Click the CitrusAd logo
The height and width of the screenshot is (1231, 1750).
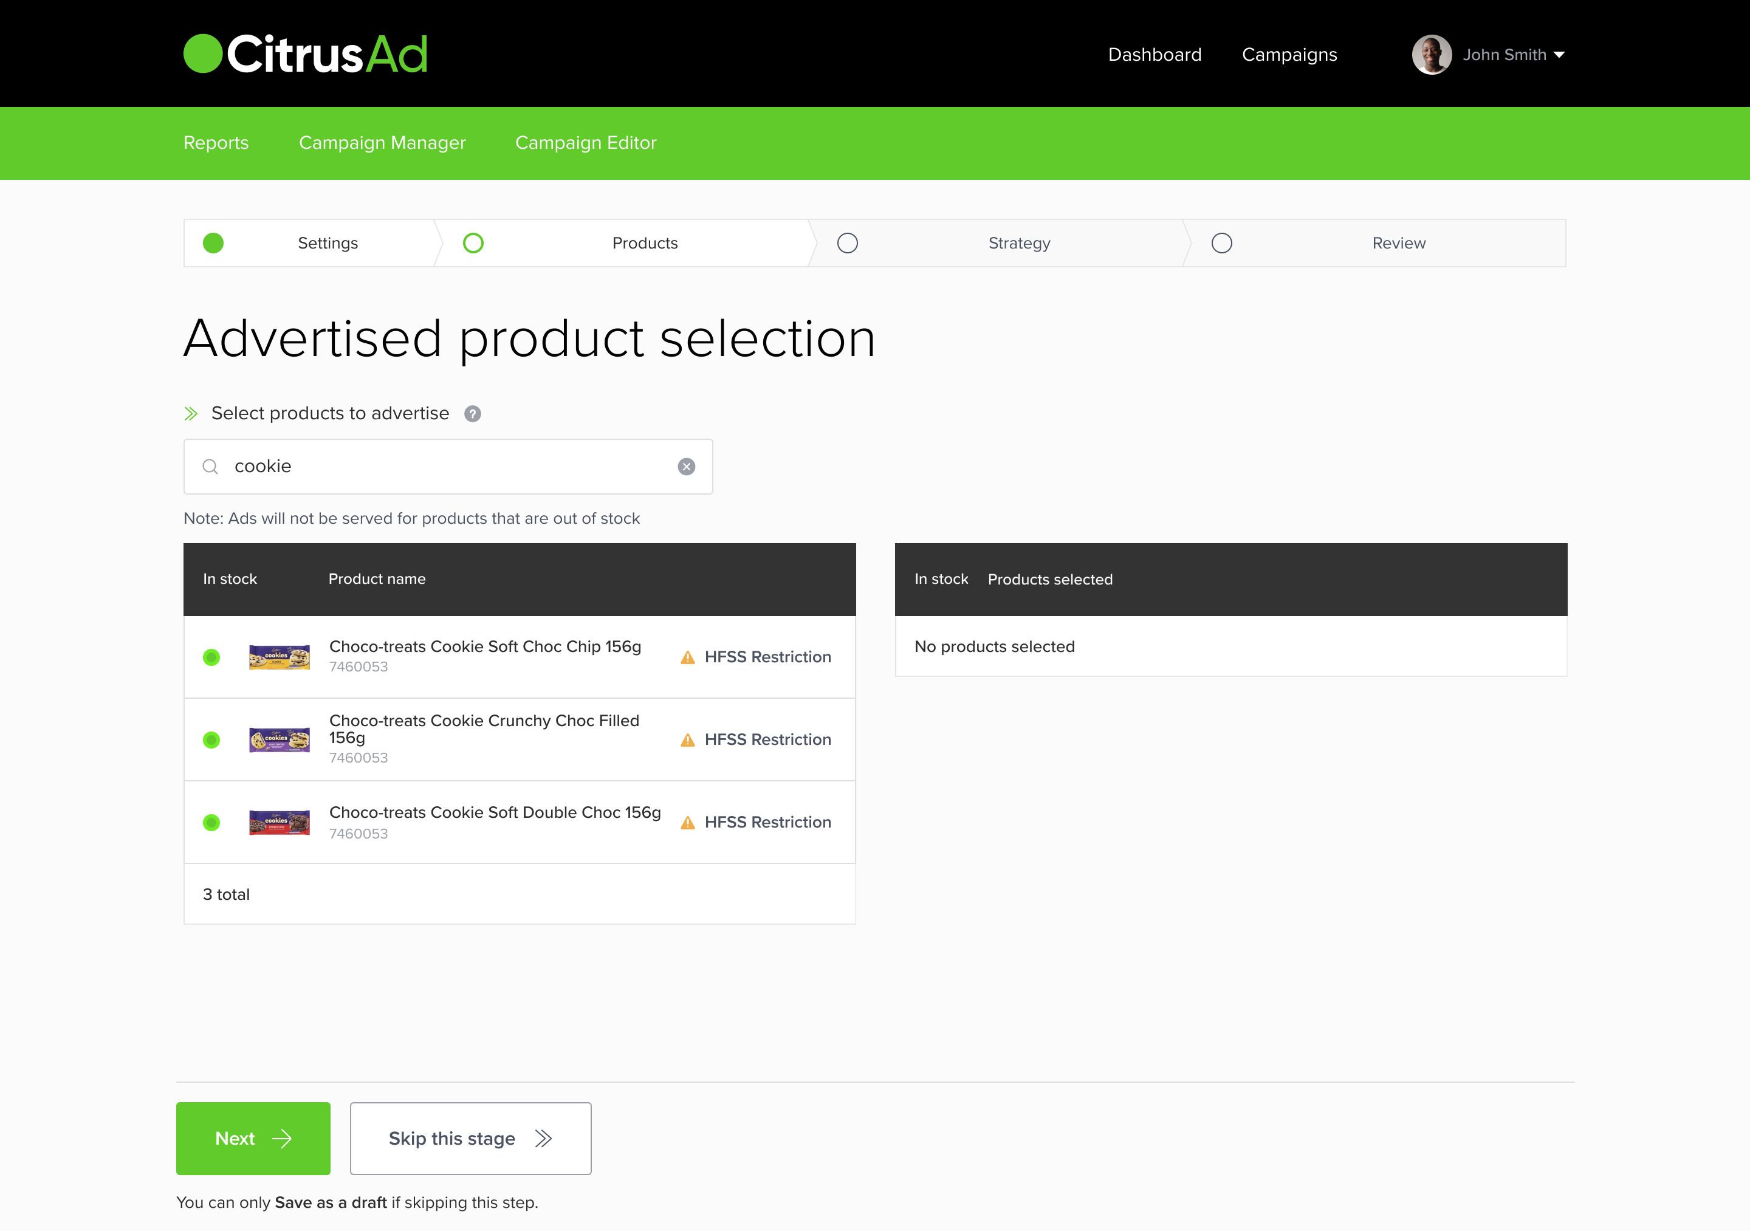tap(305, 54)
